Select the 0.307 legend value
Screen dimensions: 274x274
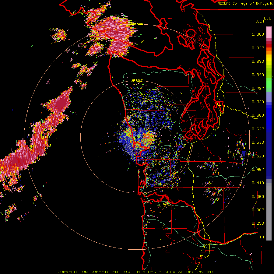click(x=258, y=210)
